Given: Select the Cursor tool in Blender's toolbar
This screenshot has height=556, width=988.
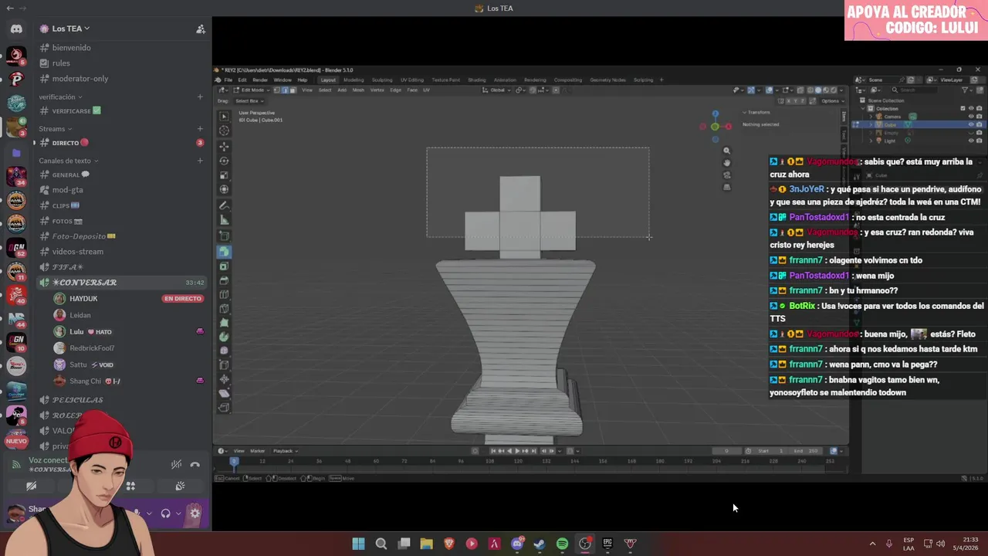Looking at the screenshot, I should pyautogui.click(x=224, y=131).
